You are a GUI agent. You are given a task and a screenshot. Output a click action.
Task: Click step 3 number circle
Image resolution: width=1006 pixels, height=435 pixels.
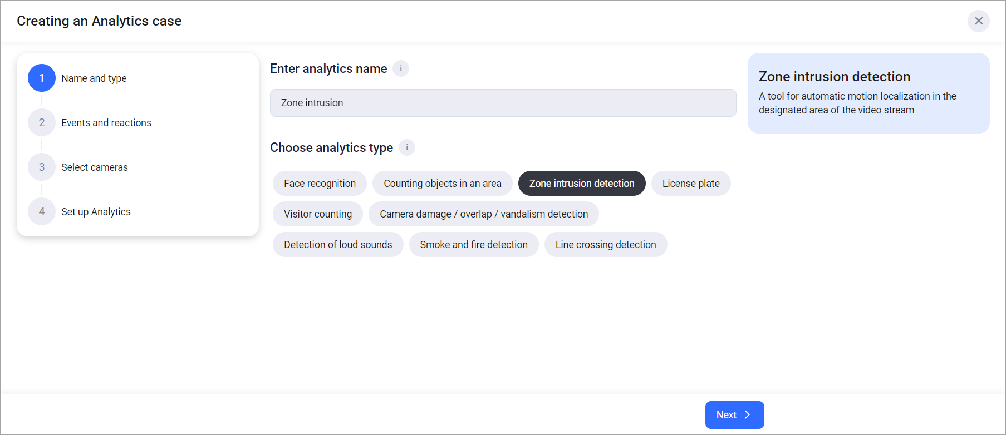(x=42, y=167)
